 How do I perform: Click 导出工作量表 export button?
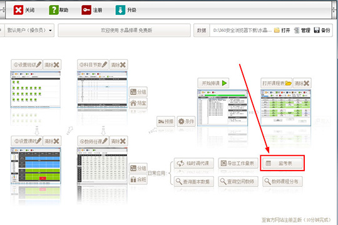tap(238, 163)
